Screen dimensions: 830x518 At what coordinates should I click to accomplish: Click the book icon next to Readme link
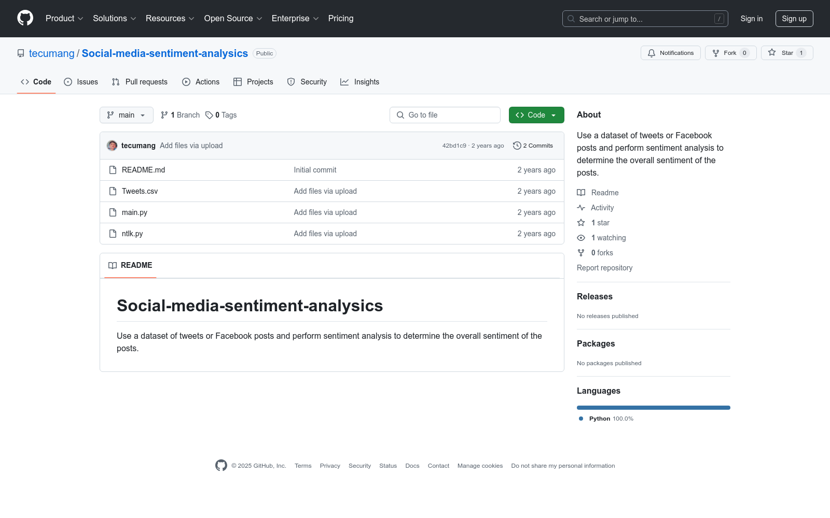(581, 193)
